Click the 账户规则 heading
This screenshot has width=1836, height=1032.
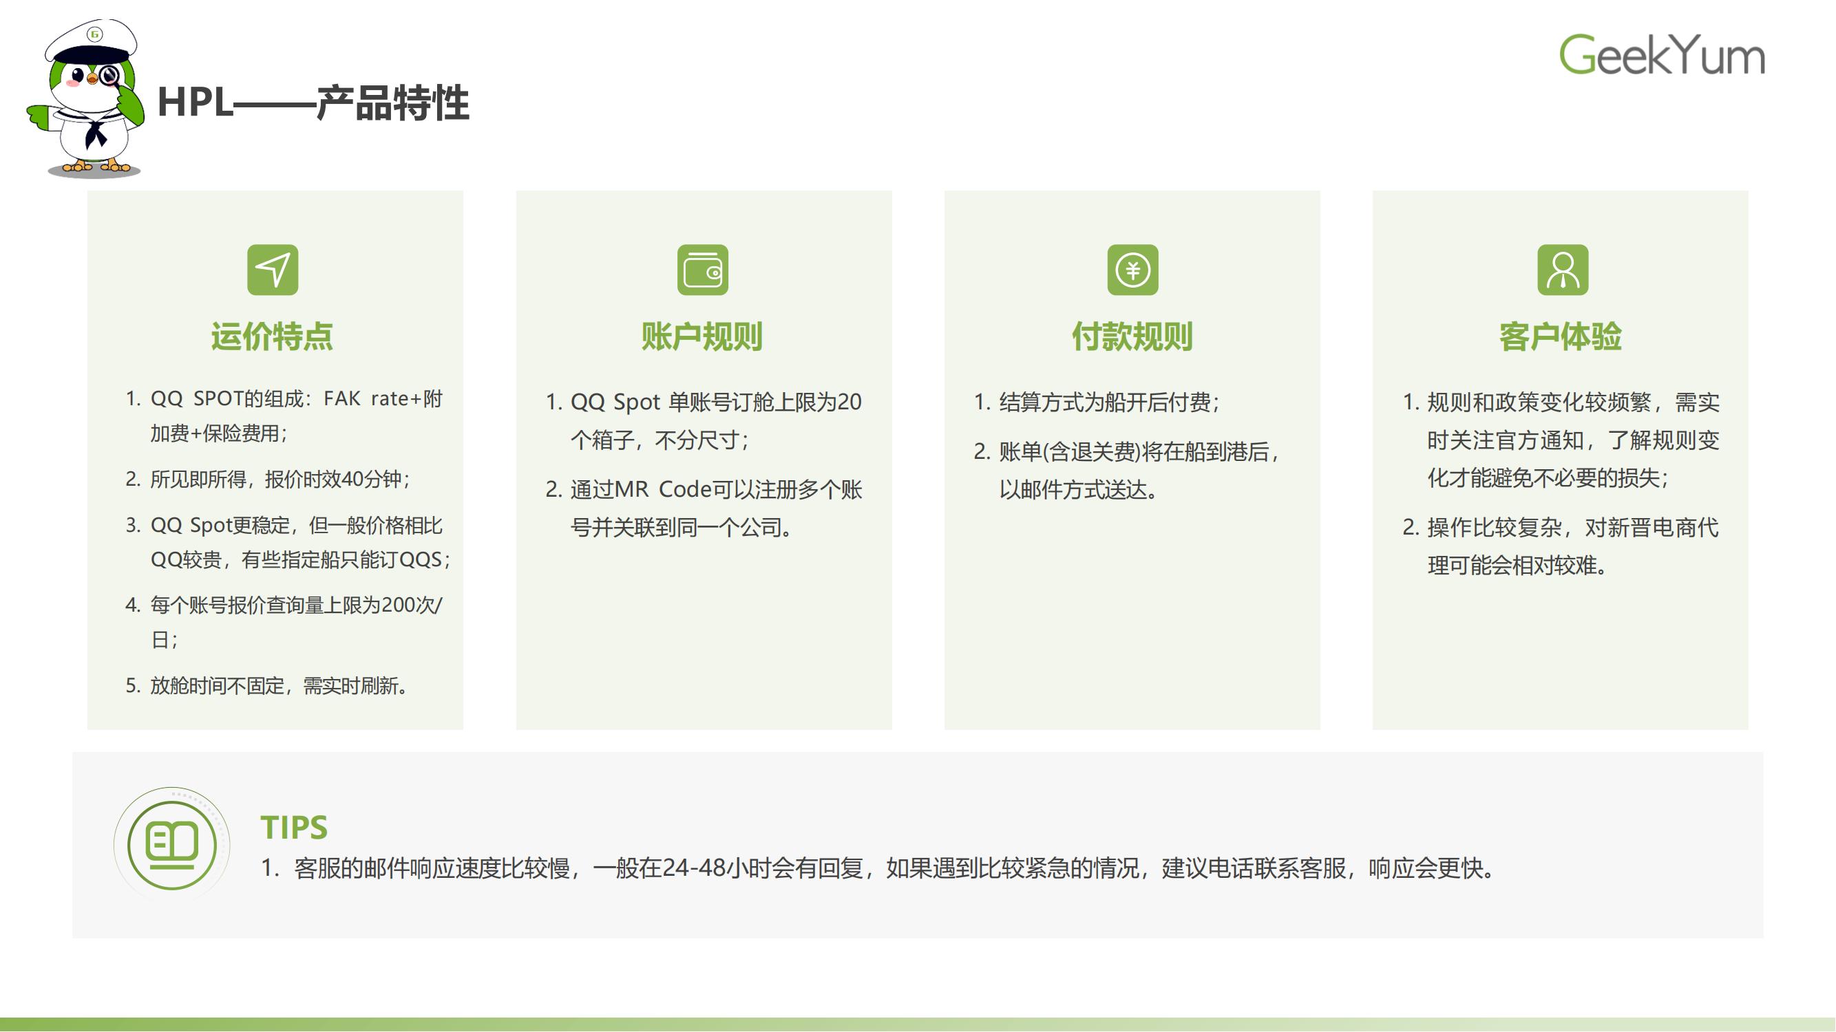click(702, 336)
